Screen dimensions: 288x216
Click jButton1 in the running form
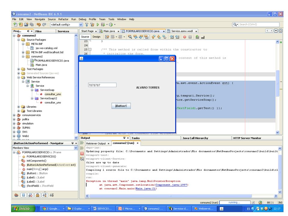click(x=121, y=106)
